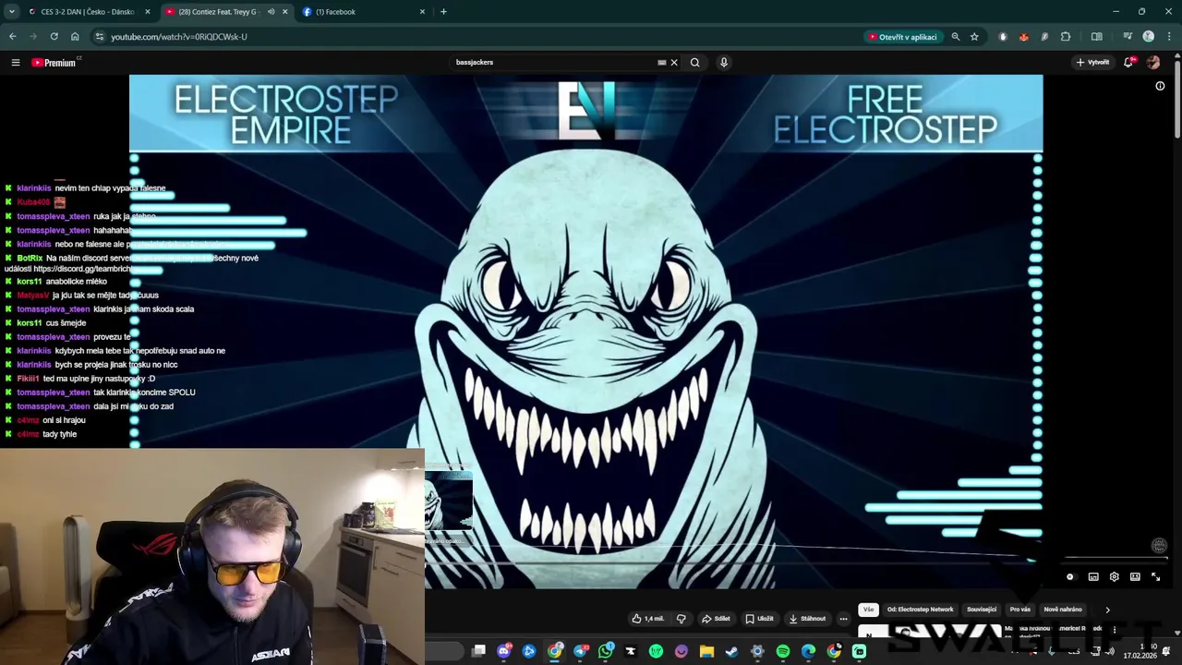Open Discord from the taskbar
Screen dimensions: 1182x665
(x=504, y=651)
